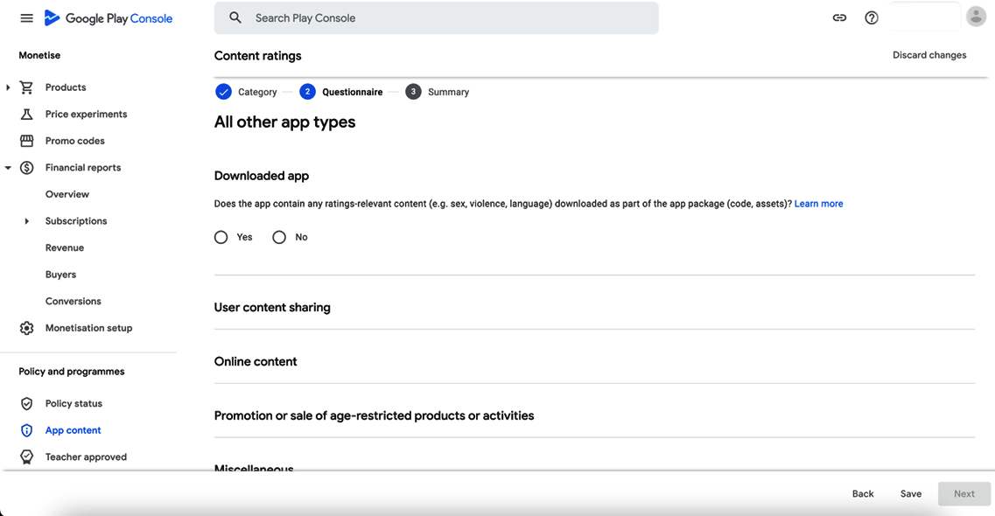Expand the User content sharing section

click(272, 308)
